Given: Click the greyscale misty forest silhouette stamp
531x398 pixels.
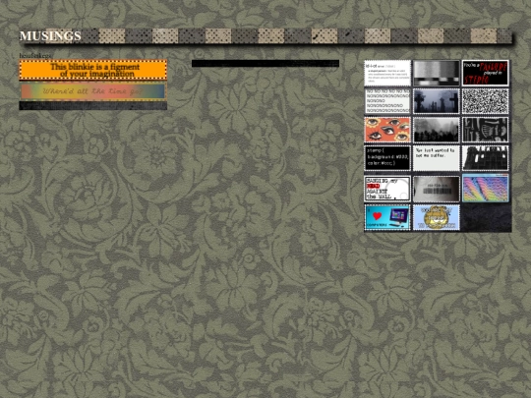Looking at the screenshot, I should coord(437,130).
